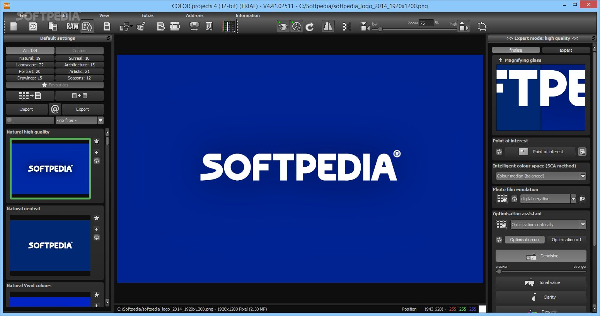
Task: Open the Colour median (balanced) dropdown
Action: click(541, 176)
